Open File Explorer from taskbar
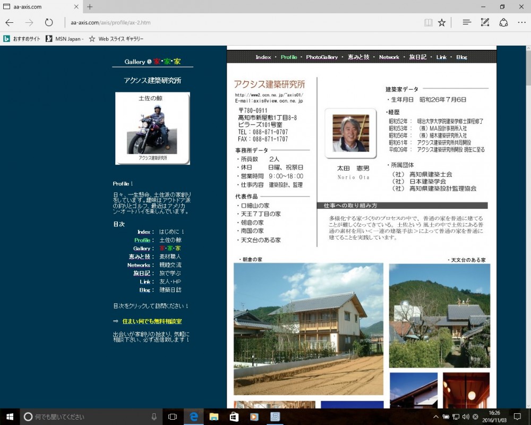This screenshot has height=425, width=531. [213, 416]
